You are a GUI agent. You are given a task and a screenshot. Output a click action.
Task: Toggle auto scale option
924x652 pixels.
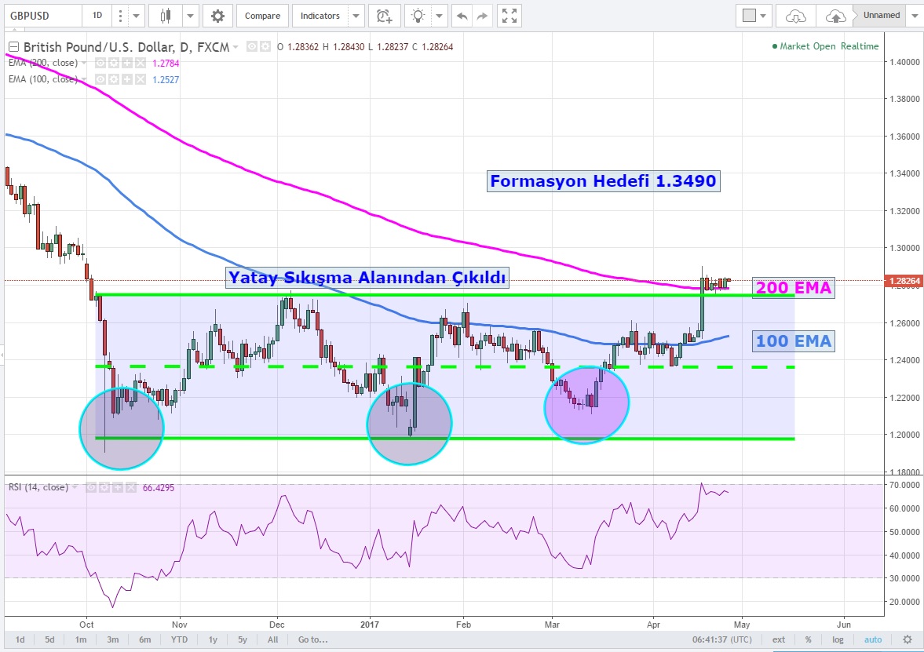tap(873, 639)
